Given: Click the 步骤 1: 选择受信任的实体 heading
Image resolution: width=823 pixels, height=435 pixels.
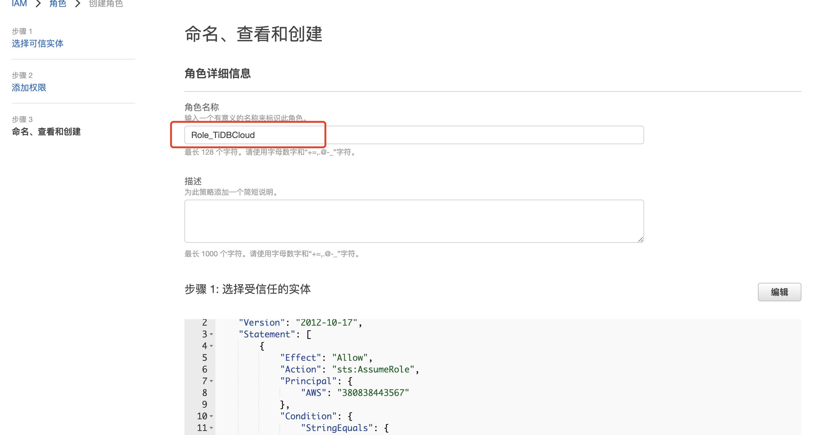Looking at the screenshot, I should pyautogui.click(x=248, y=289).
